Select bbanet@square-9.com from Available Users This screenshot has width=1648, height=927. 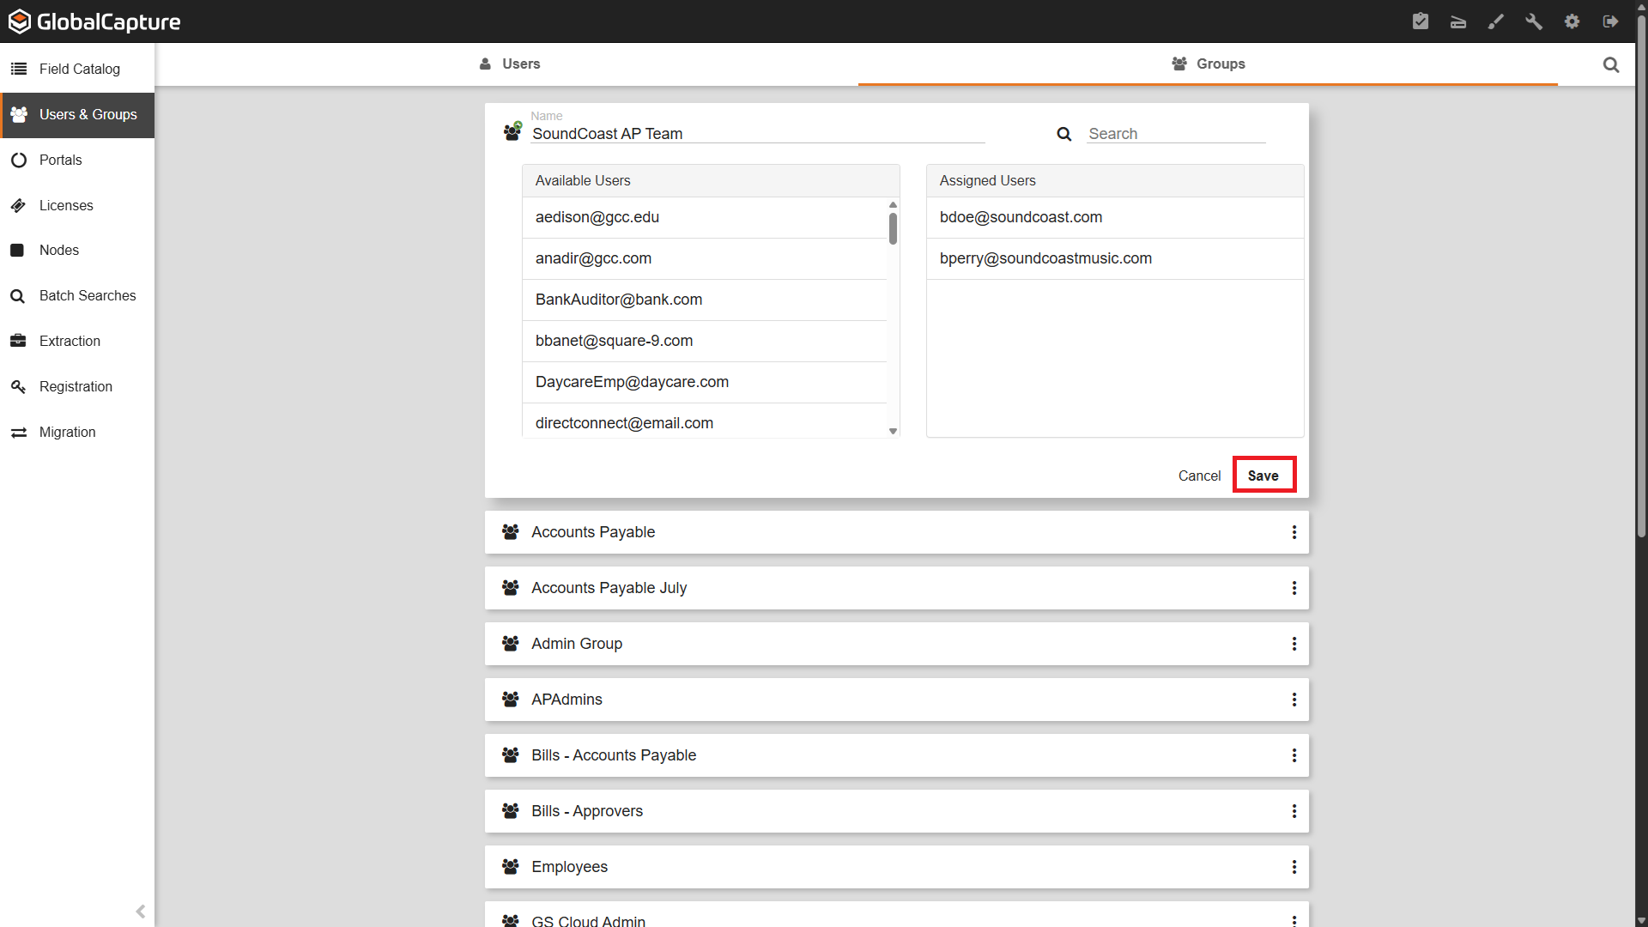point(705,342)
